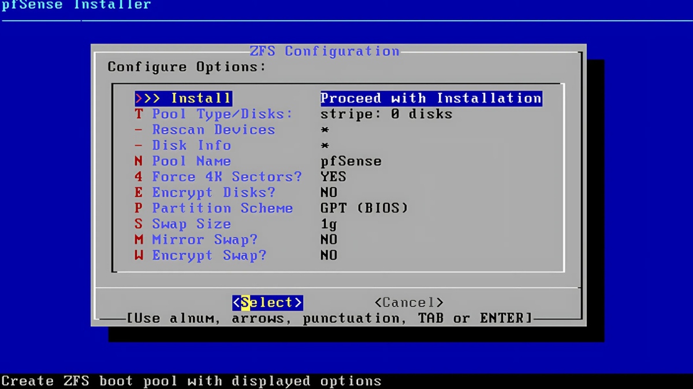693x389 pixels.
Task: Open the Pool Type/Disks option
Action: (x=214, y=114)
